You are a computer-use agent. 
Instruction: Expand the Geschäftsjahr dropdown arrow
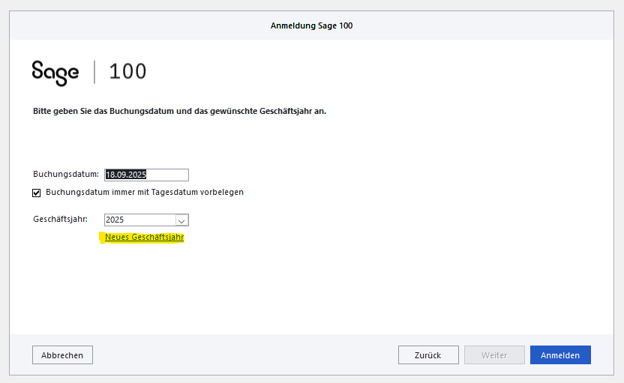coord(181,220)
